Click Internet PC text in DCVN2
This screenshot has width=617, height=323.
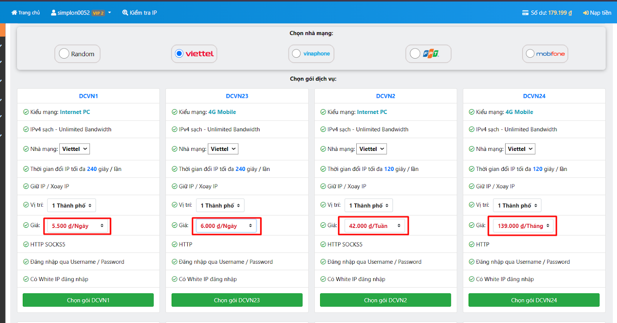pyautogui.click(x=372, y=112)
